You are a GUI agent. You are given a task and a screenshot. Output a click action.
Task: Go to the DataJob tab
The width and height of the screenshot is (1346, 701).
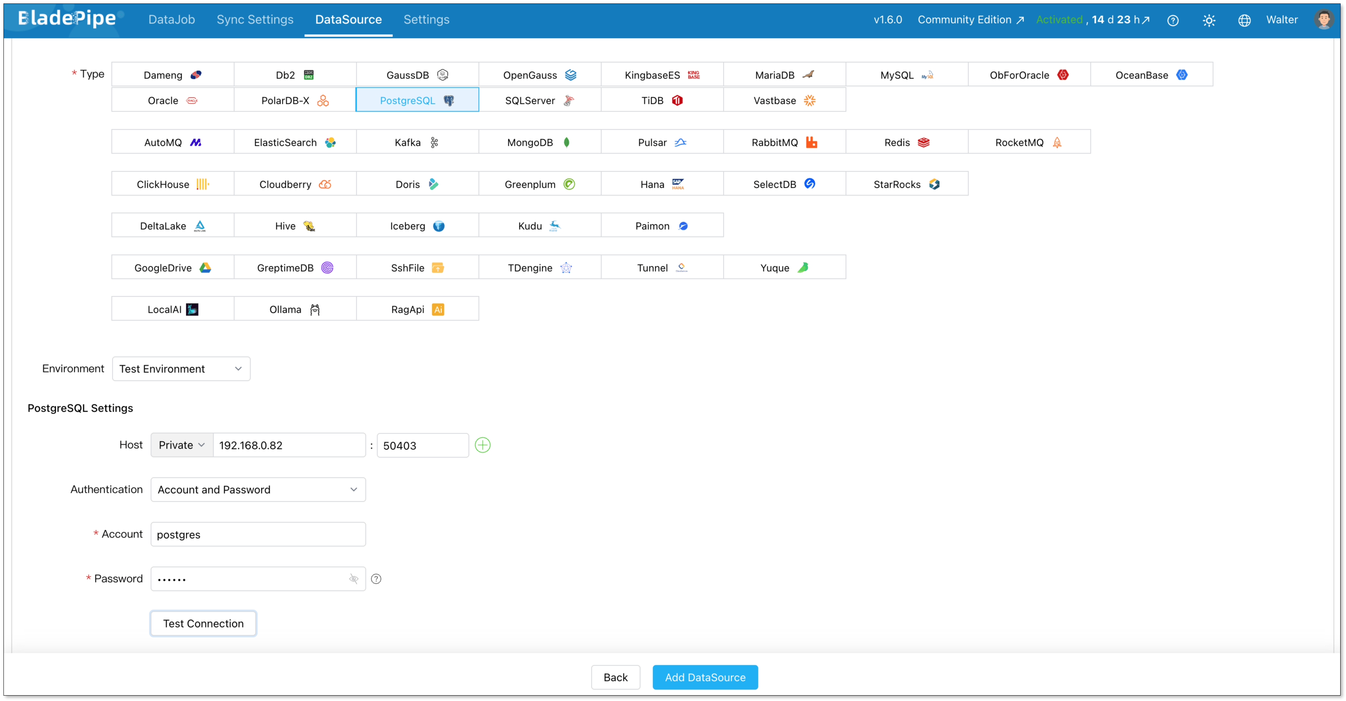pyautogui.click(x=171, y=20)
